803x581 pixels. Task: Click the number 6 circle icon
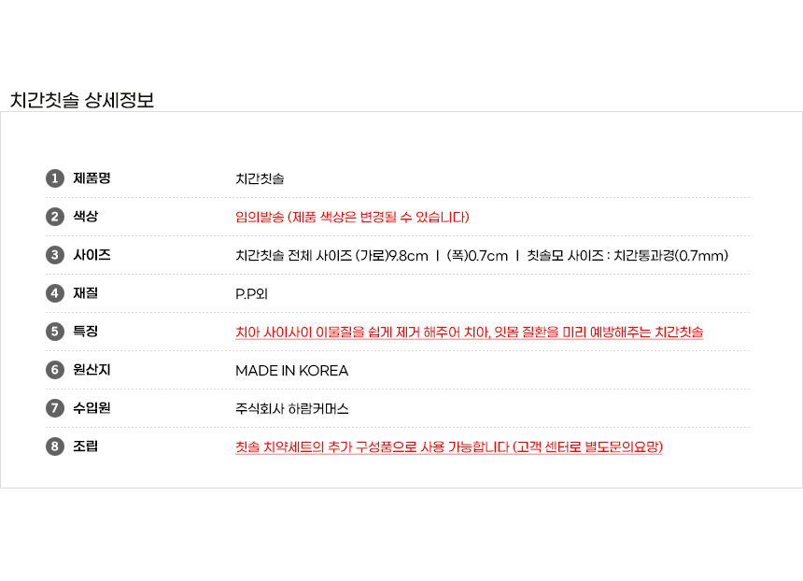tap(55, 370)
